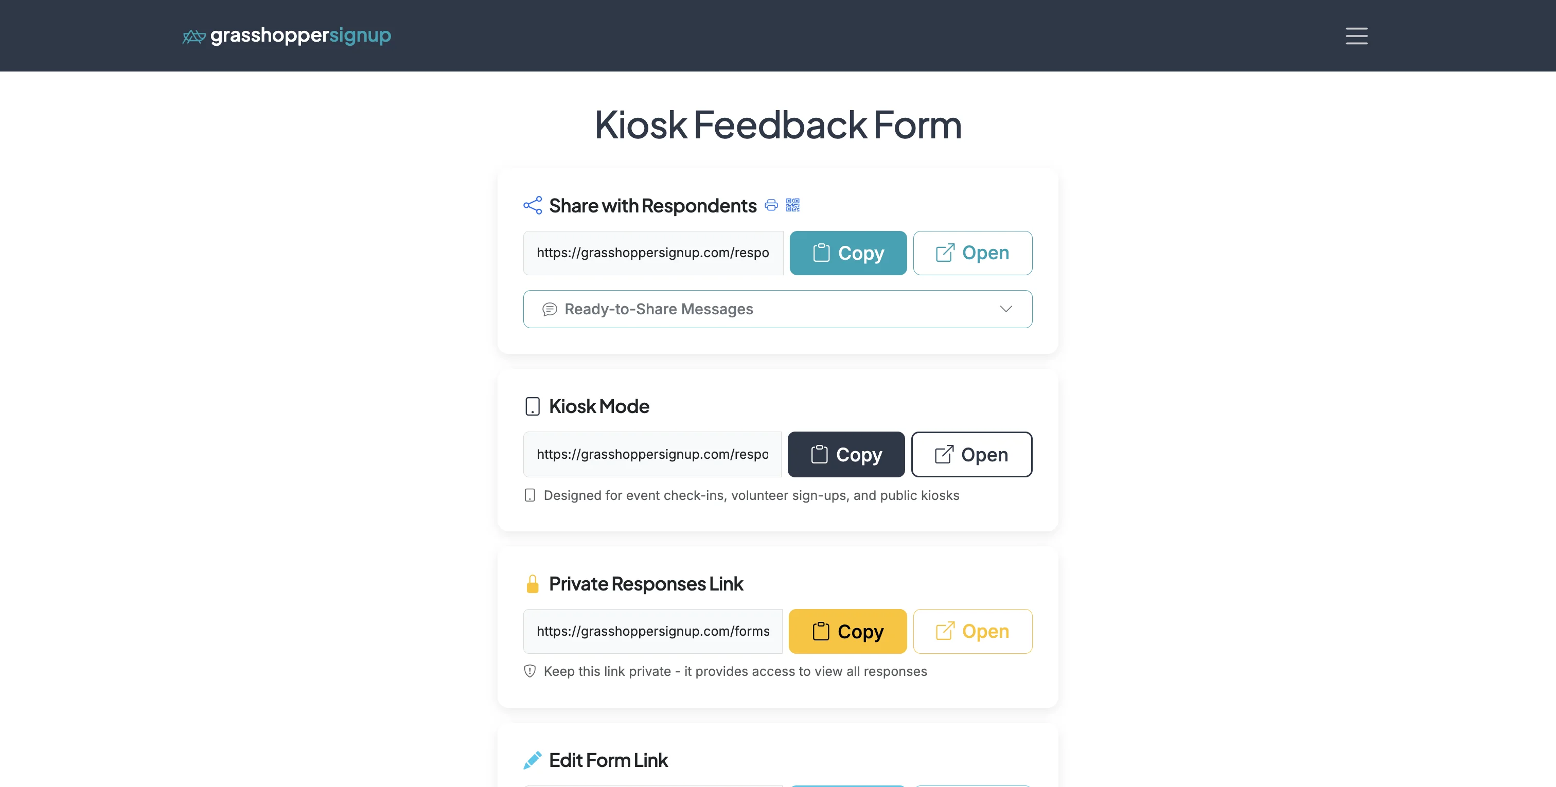Viewport: 1556px width, 787px height.
Task: Click the grasshopper logo in the header
Action: [193, 35]
